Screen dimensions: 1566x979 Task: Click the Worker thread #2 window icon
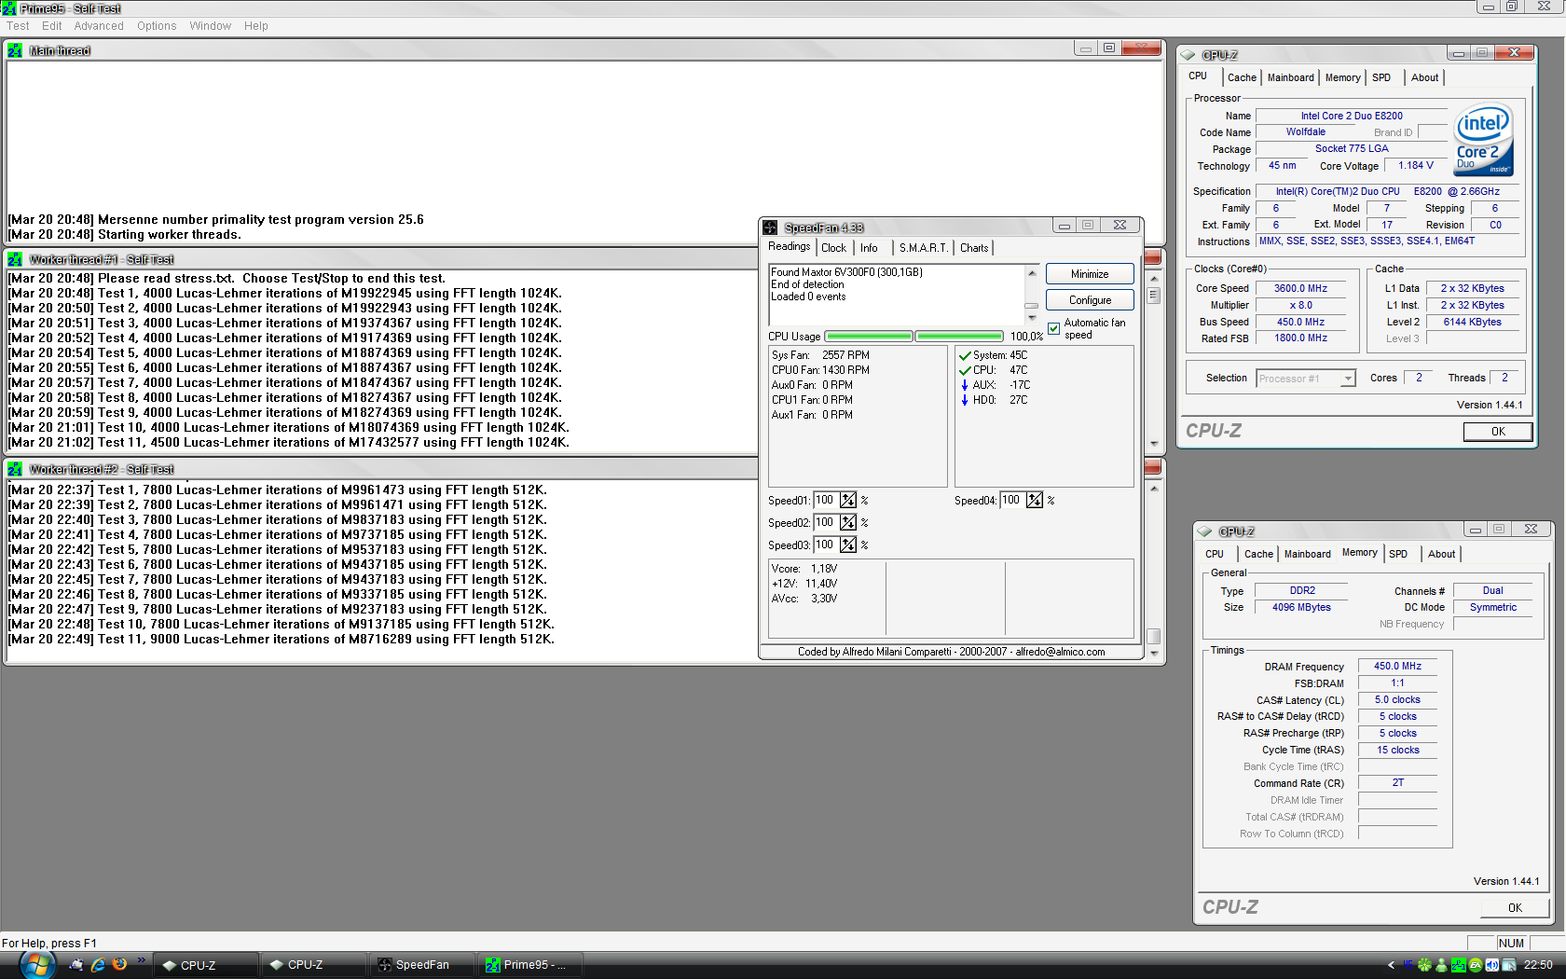[15, 469]
